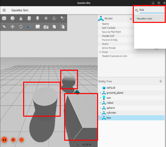Activate the select mode arrow tool

point(4,27)
